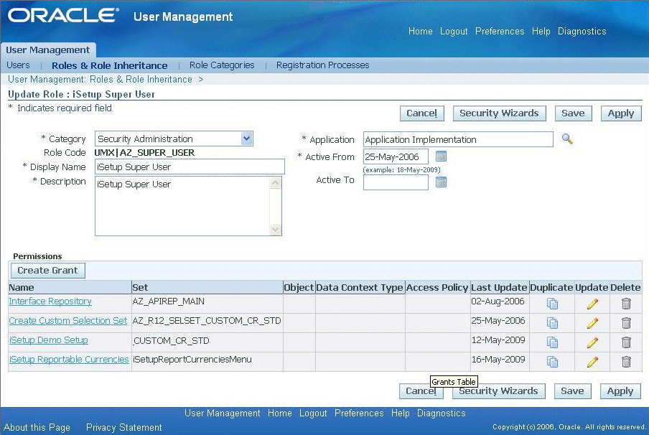The width and height of the screenshot is (649, 435).
Task: Click the bottom Security Wizards button
Action: point(498,391)
